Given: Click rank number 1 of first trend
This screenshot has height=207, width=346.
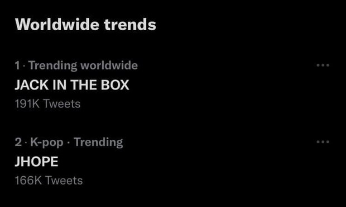Looking at the screenshot, I should click(17, 65).
